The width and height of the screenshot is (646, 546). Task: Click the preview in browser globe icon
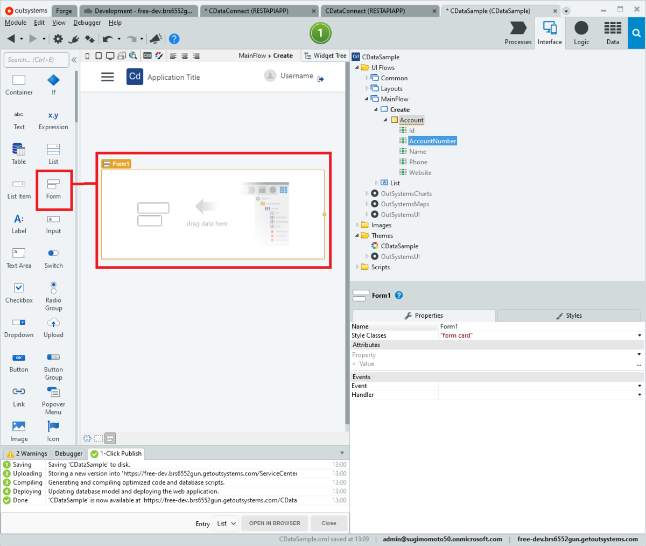[x=132, y=55]
